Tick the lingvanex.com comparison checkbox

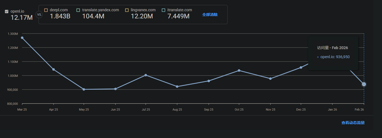(127, 10)
